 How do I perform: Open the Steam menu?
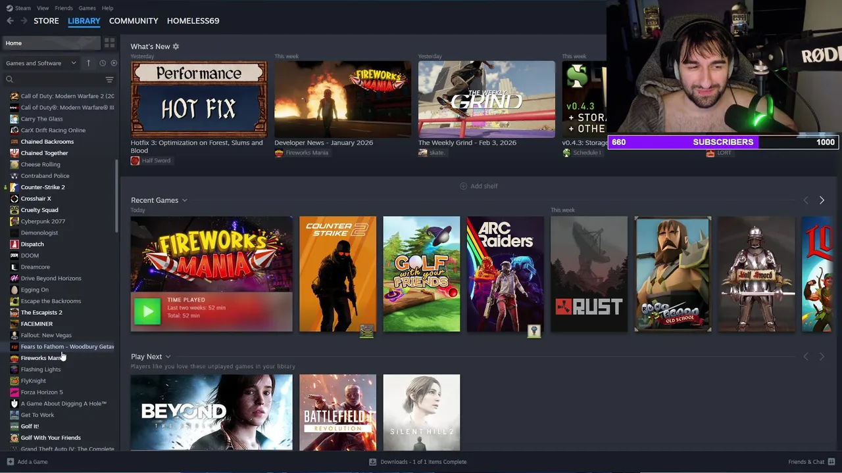[18, 8]
